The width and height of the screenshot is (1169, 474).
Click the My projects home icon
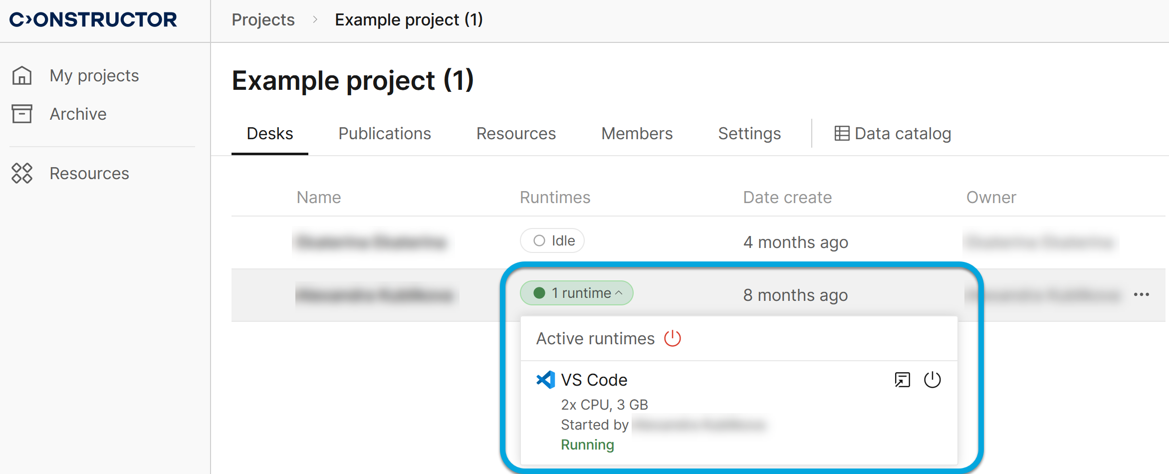pyautogui.click(x=22, y=76)
